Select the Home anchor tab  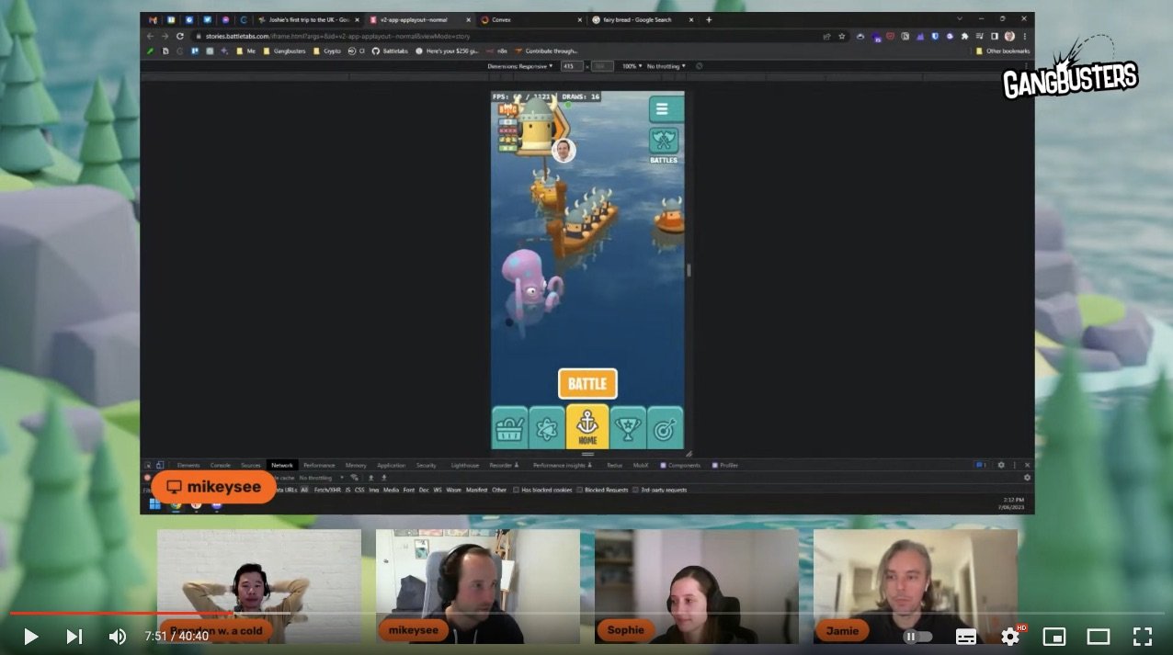(587, 426)
